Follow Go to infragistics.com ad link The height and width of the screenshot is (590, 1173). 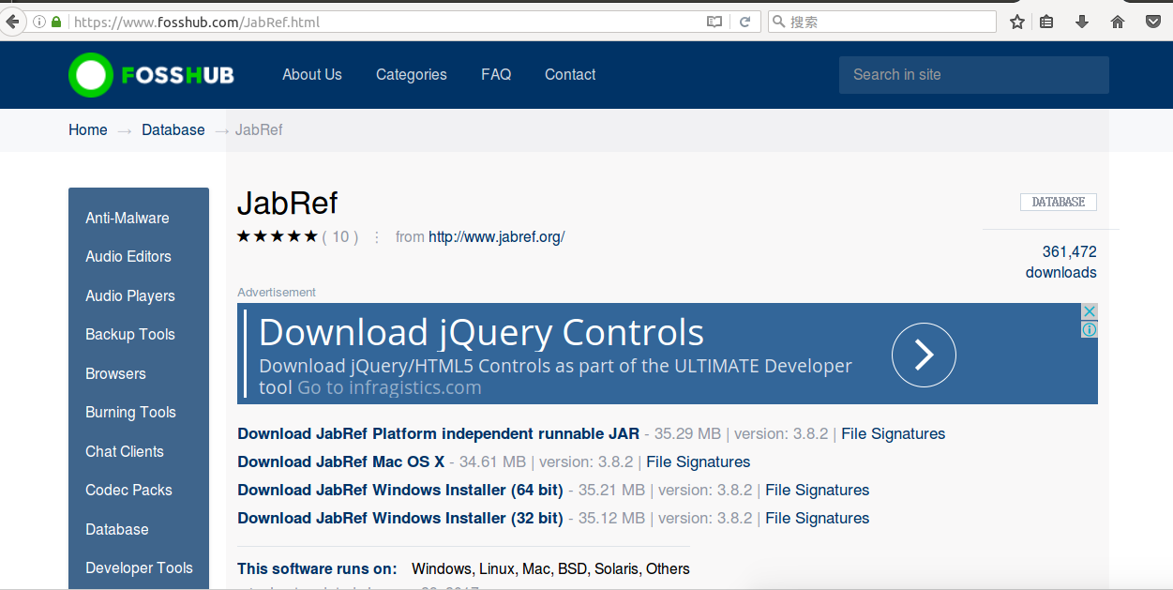coord(389,387)
